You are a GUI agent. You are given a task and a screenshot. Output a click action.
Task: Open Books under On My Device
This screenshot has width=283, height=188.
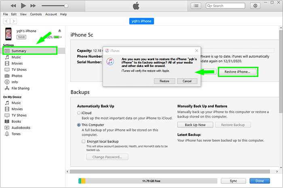pos(16,122)
